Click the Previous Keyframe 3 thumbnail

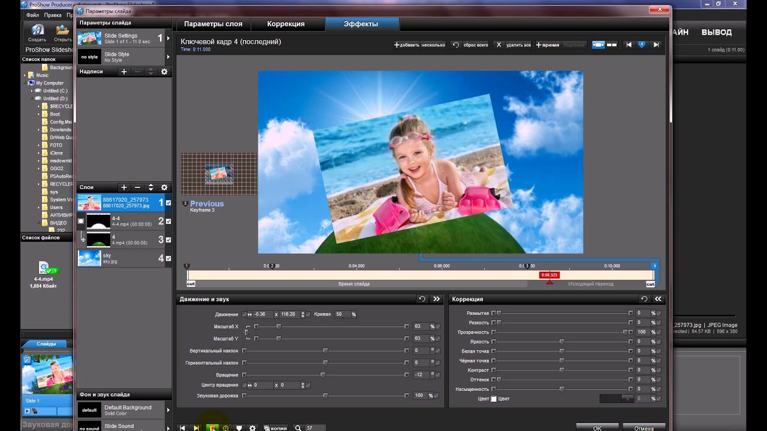point(219,174)
